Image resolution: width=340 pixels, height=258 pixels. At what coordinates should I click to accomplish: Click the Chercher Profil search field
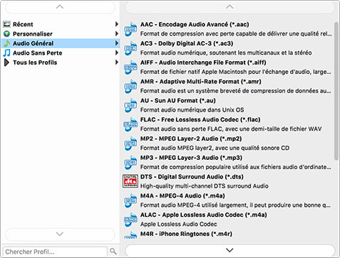coord(55,252)
